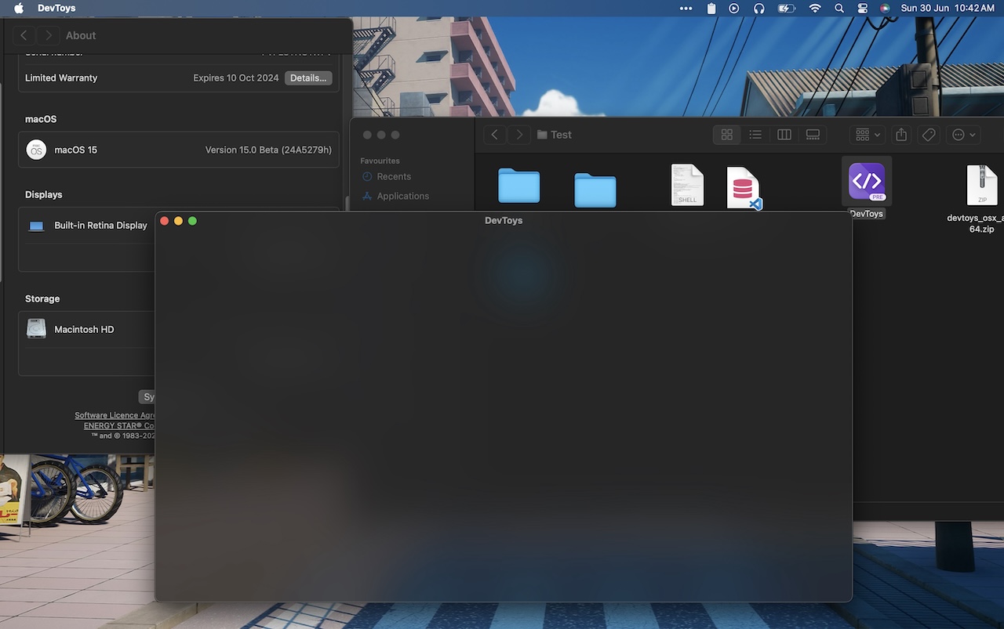Open the ENERGY STAR Compliance link

120,425
